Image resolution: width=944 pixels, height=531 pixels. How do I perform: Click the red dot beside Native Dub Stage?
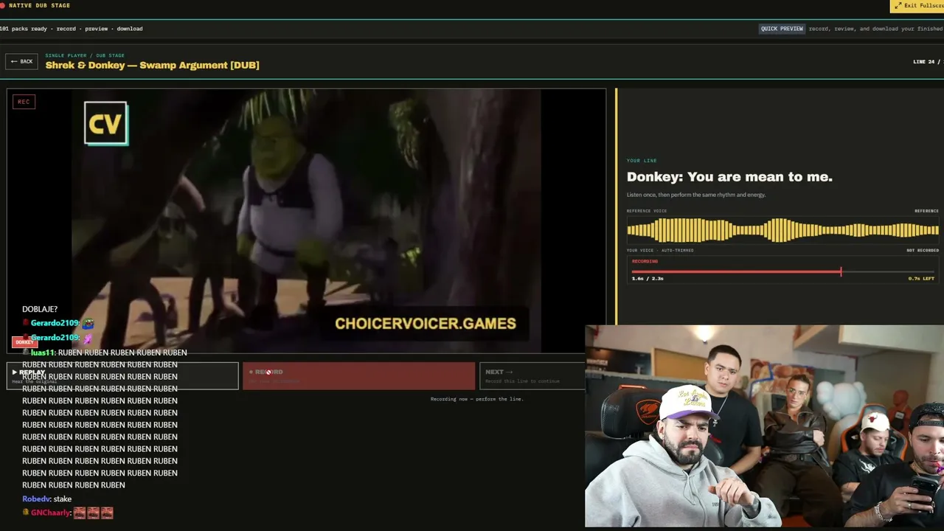point(3,6)
